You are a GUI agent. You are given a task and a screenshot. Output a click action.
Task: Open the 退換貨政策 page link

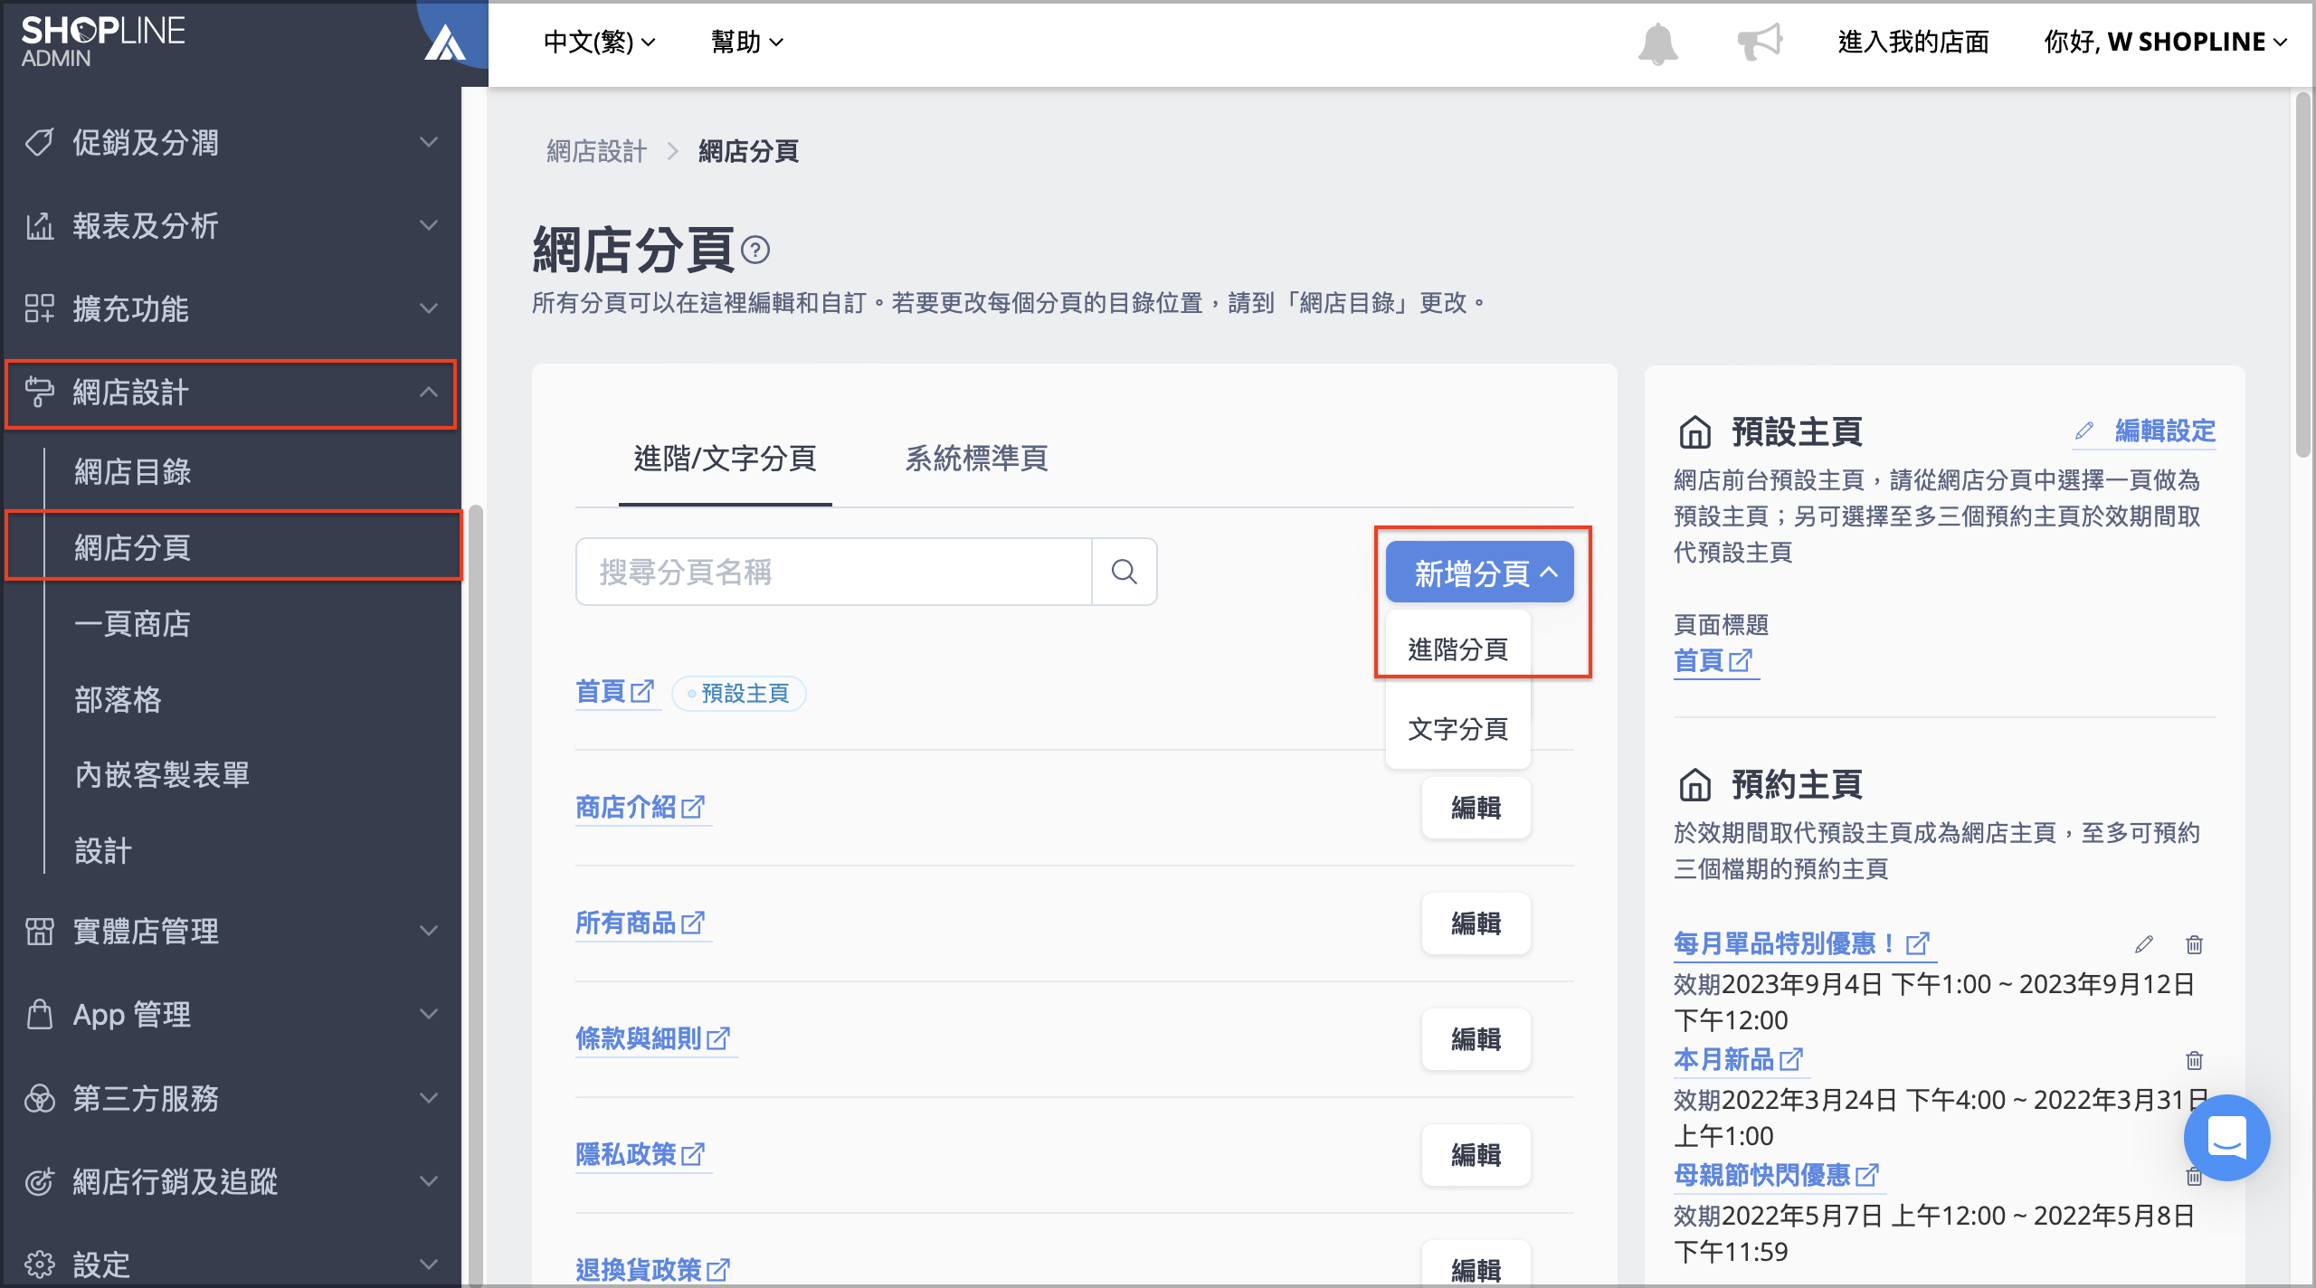653,1269
